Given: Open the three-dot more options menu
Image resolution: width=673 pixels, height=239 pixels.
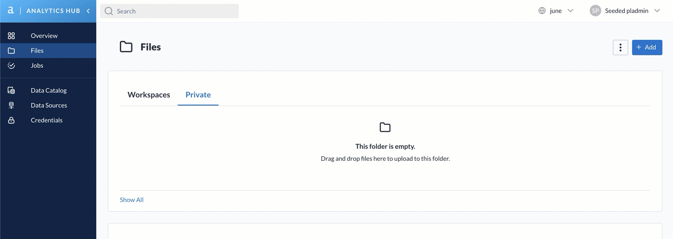Looking at the screenshot, I should [x=621, y=47].
